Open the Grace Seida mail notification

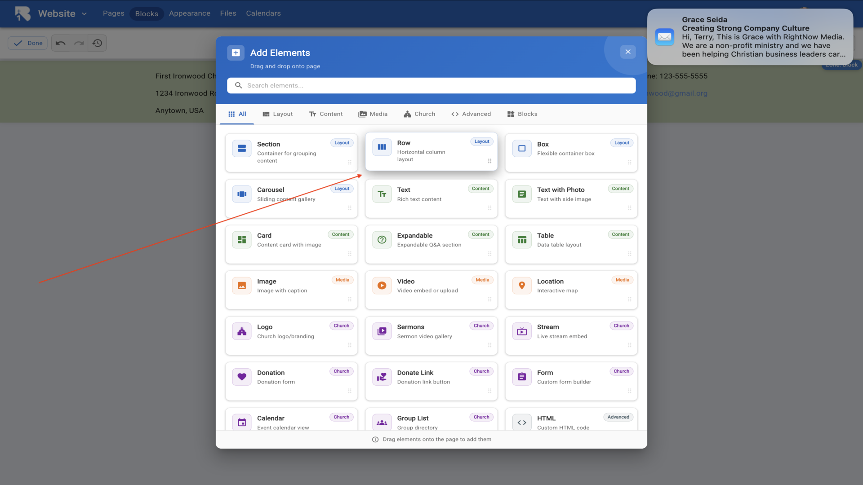point(750,37)
